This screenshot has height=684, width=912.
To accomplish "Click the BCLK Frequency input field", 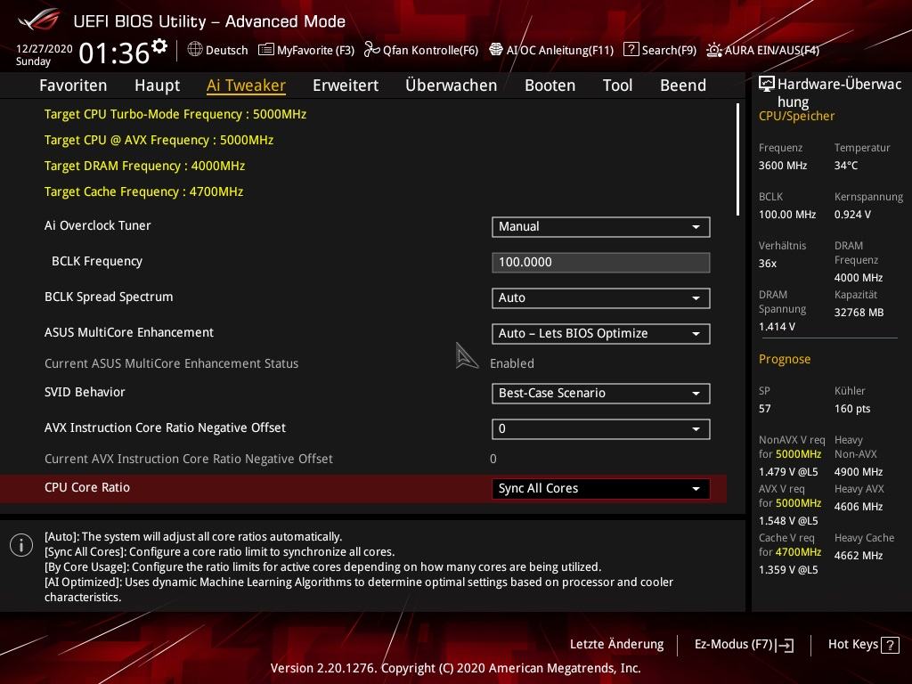I will (601, 263).
